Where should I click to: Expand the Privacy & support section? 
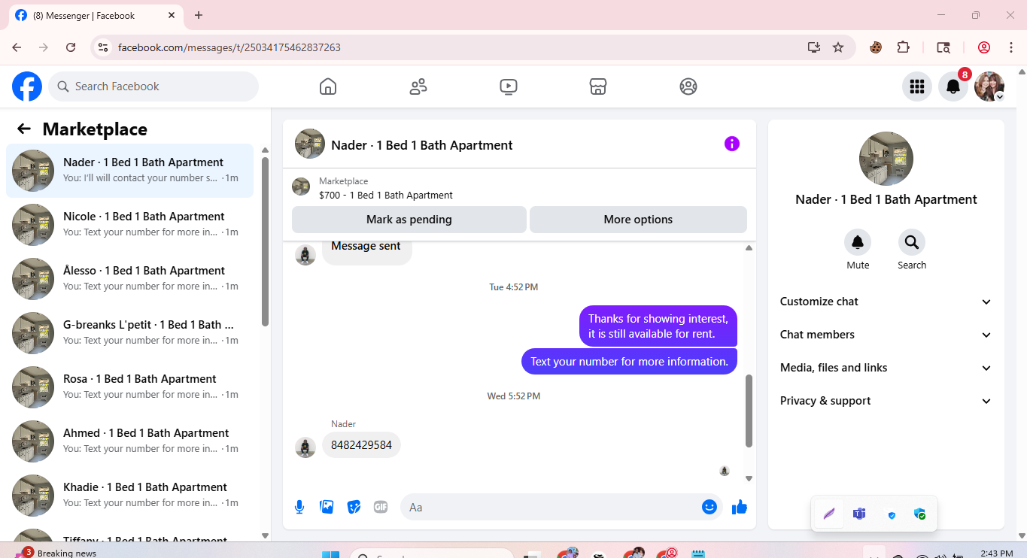click(886, 401)
